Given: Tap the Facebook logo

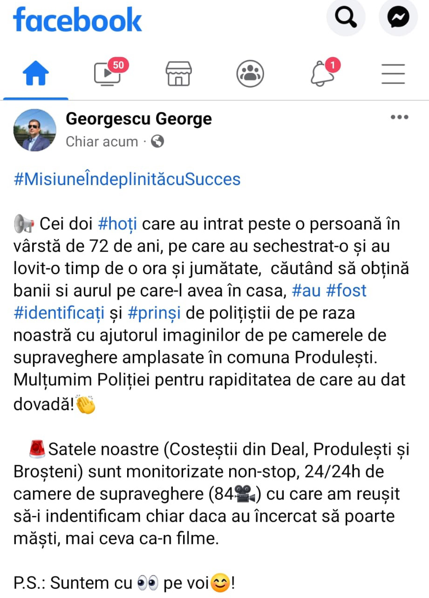Looking at the screenshot, I should coord(77,20).
